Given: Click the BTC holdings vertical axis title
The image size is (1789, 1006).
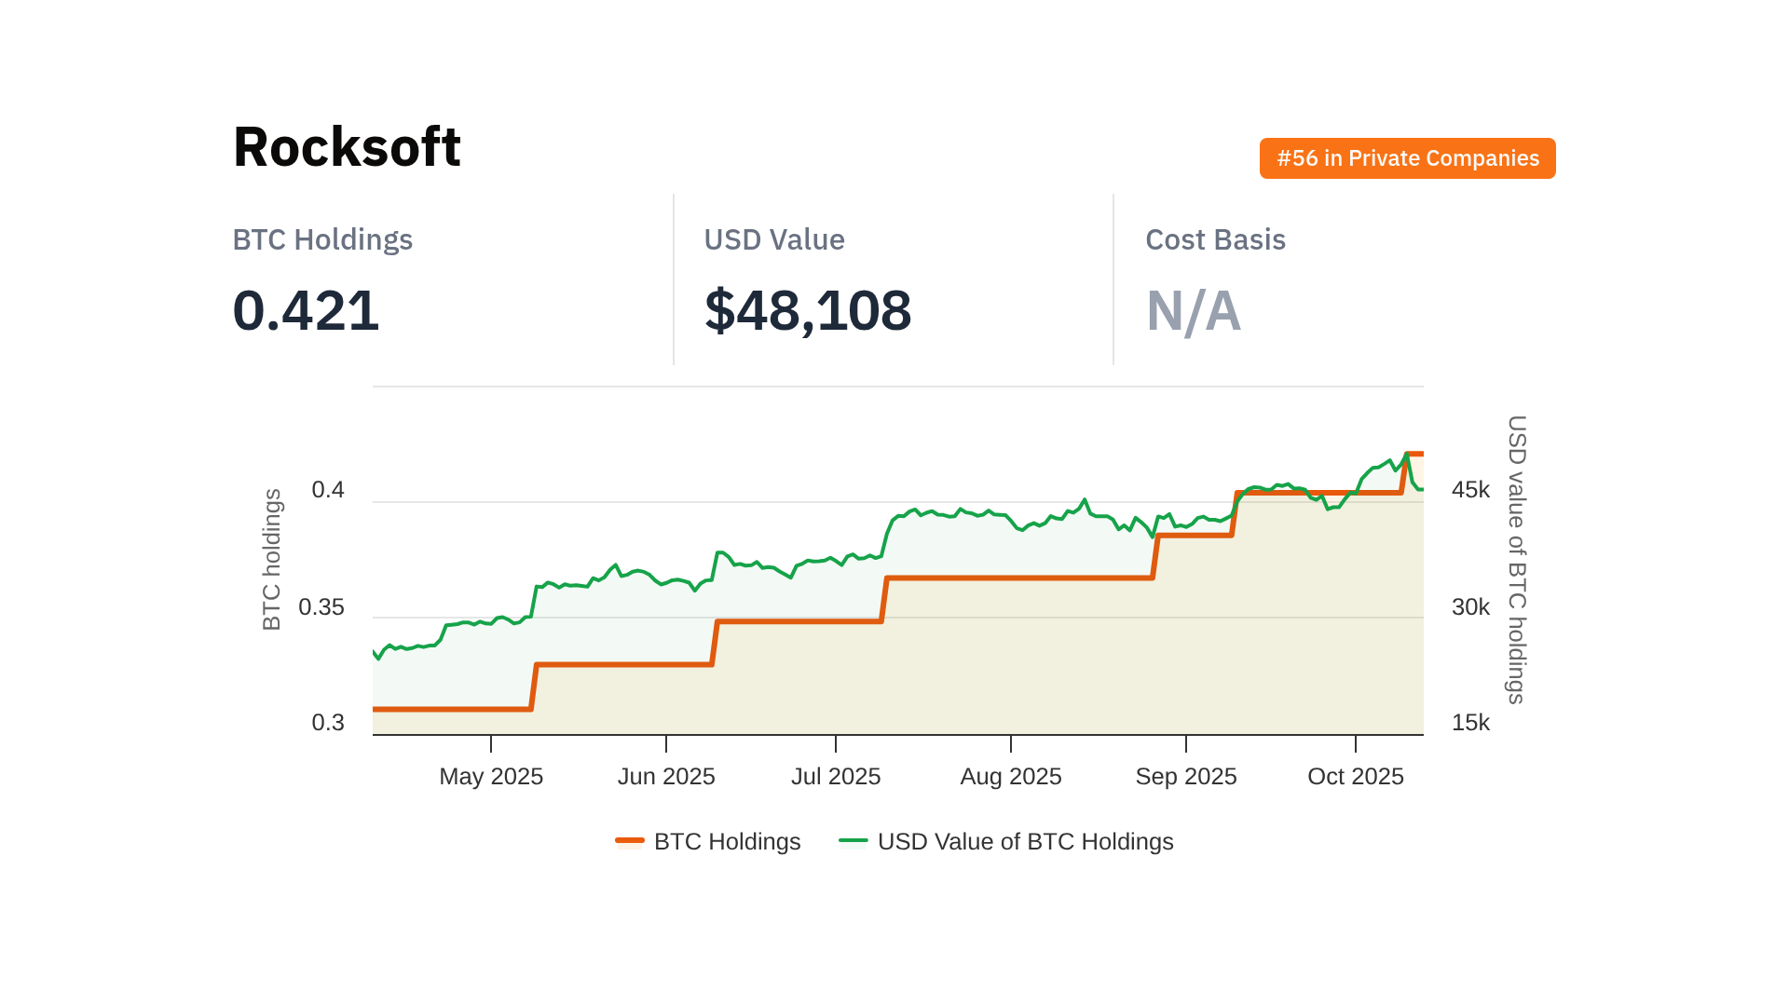Looking at the screenshot, I should point(271,560).
